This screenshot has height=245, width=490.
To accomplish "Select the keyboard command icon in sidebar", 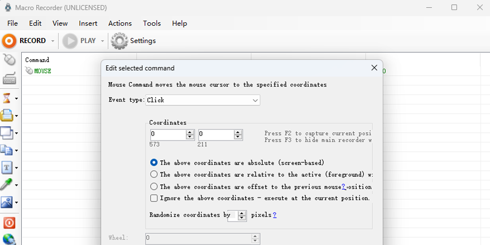I will click(x=9, y=79).
